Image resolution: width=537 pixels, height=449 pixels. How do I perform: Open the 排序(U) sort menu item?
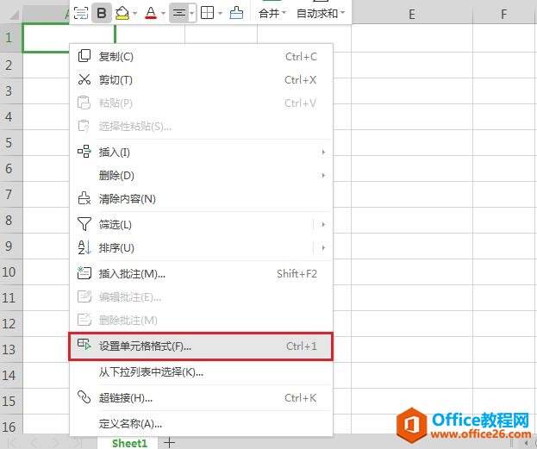(x=201, y=247)
